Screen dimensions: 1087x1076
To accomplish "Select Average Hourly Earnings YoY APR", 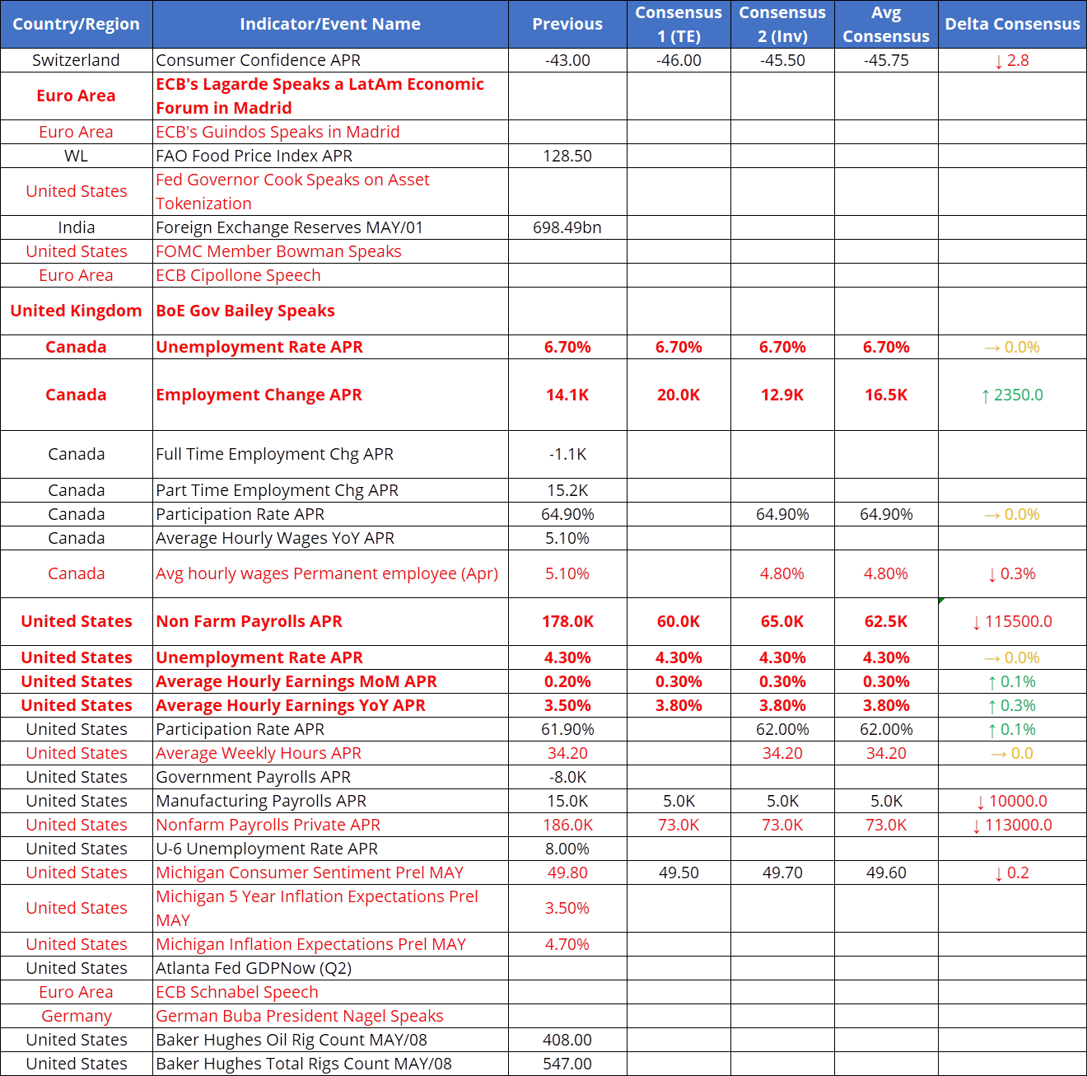I will (x=330, y=705).
